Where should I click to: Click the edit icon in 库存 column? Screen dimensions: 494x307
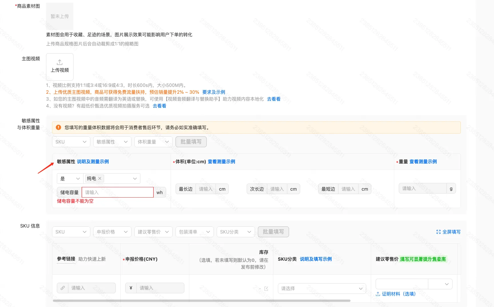266,288
